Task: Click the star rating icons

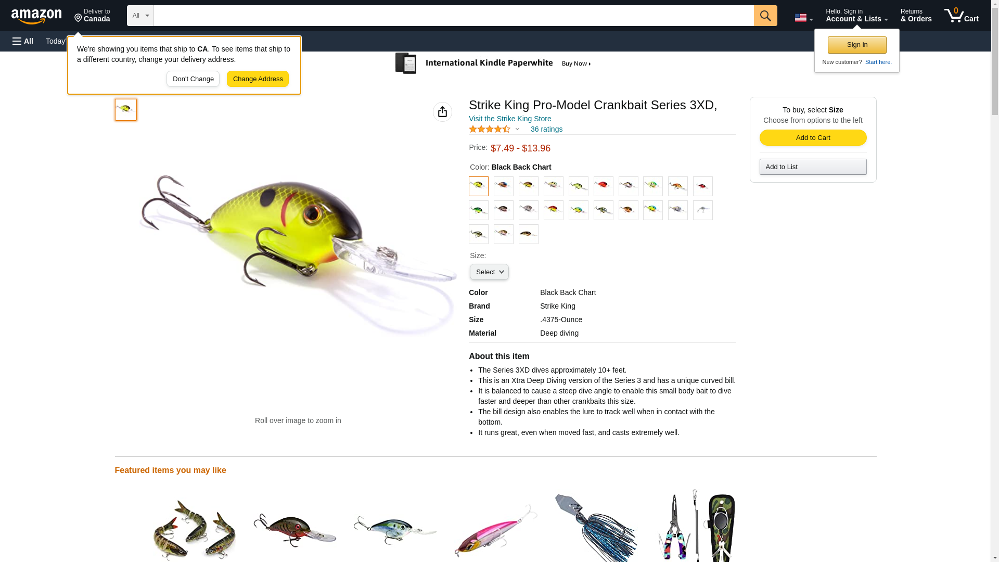Action: coord(490,129)
